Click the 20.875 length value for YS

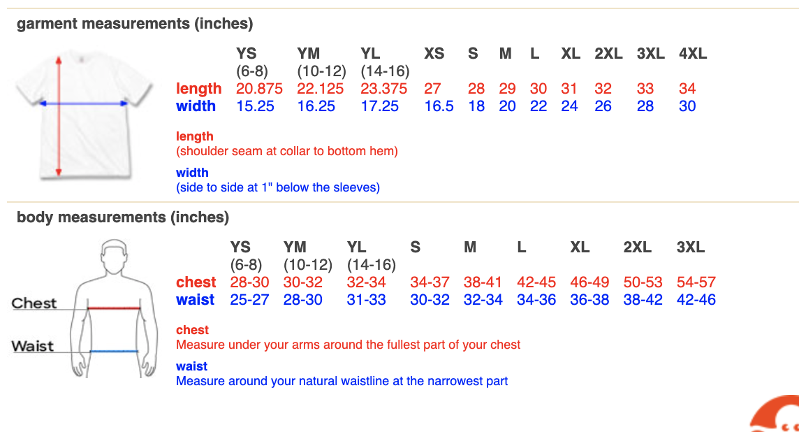[259, 89]
